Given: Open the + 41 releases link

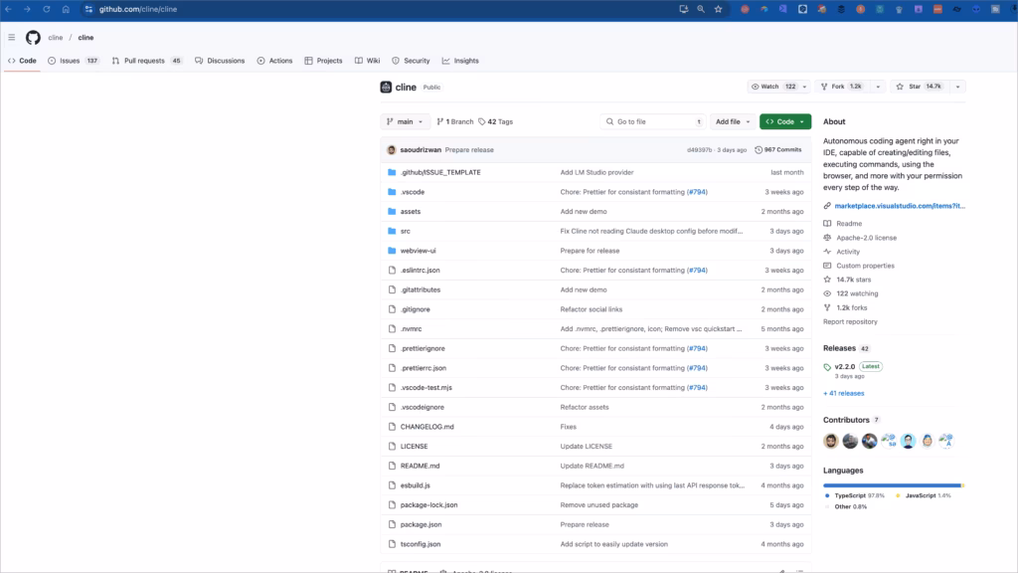Looking at the screenshot, I should tap(843, 393).
